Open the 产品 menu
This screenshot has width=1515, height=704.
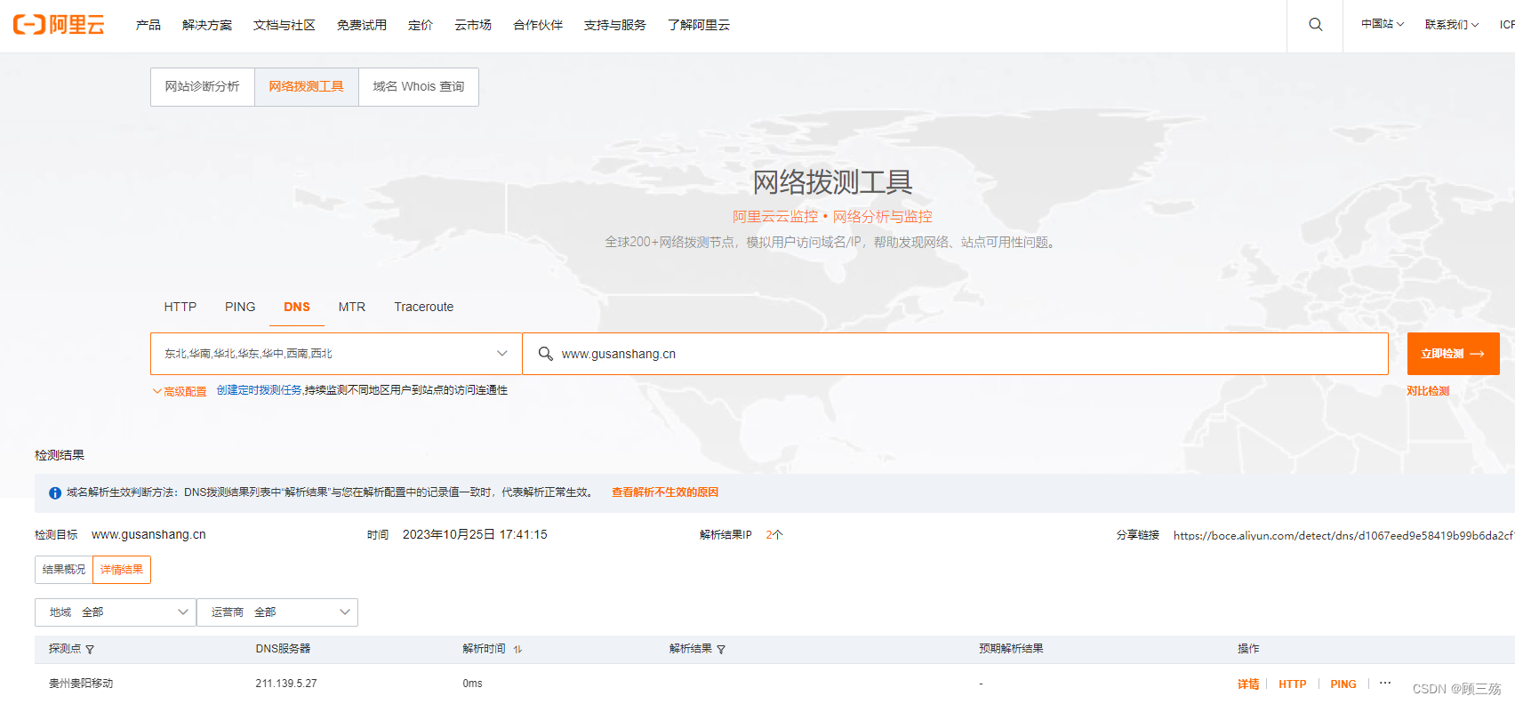(148, 25)
